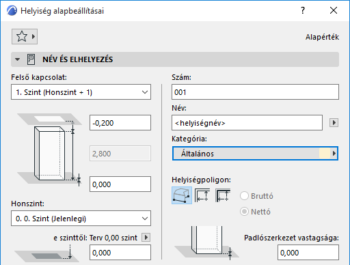This screenshot has height=265, width=350.
Task: Click the room height diagram illustration
Action: pos(49,150)
